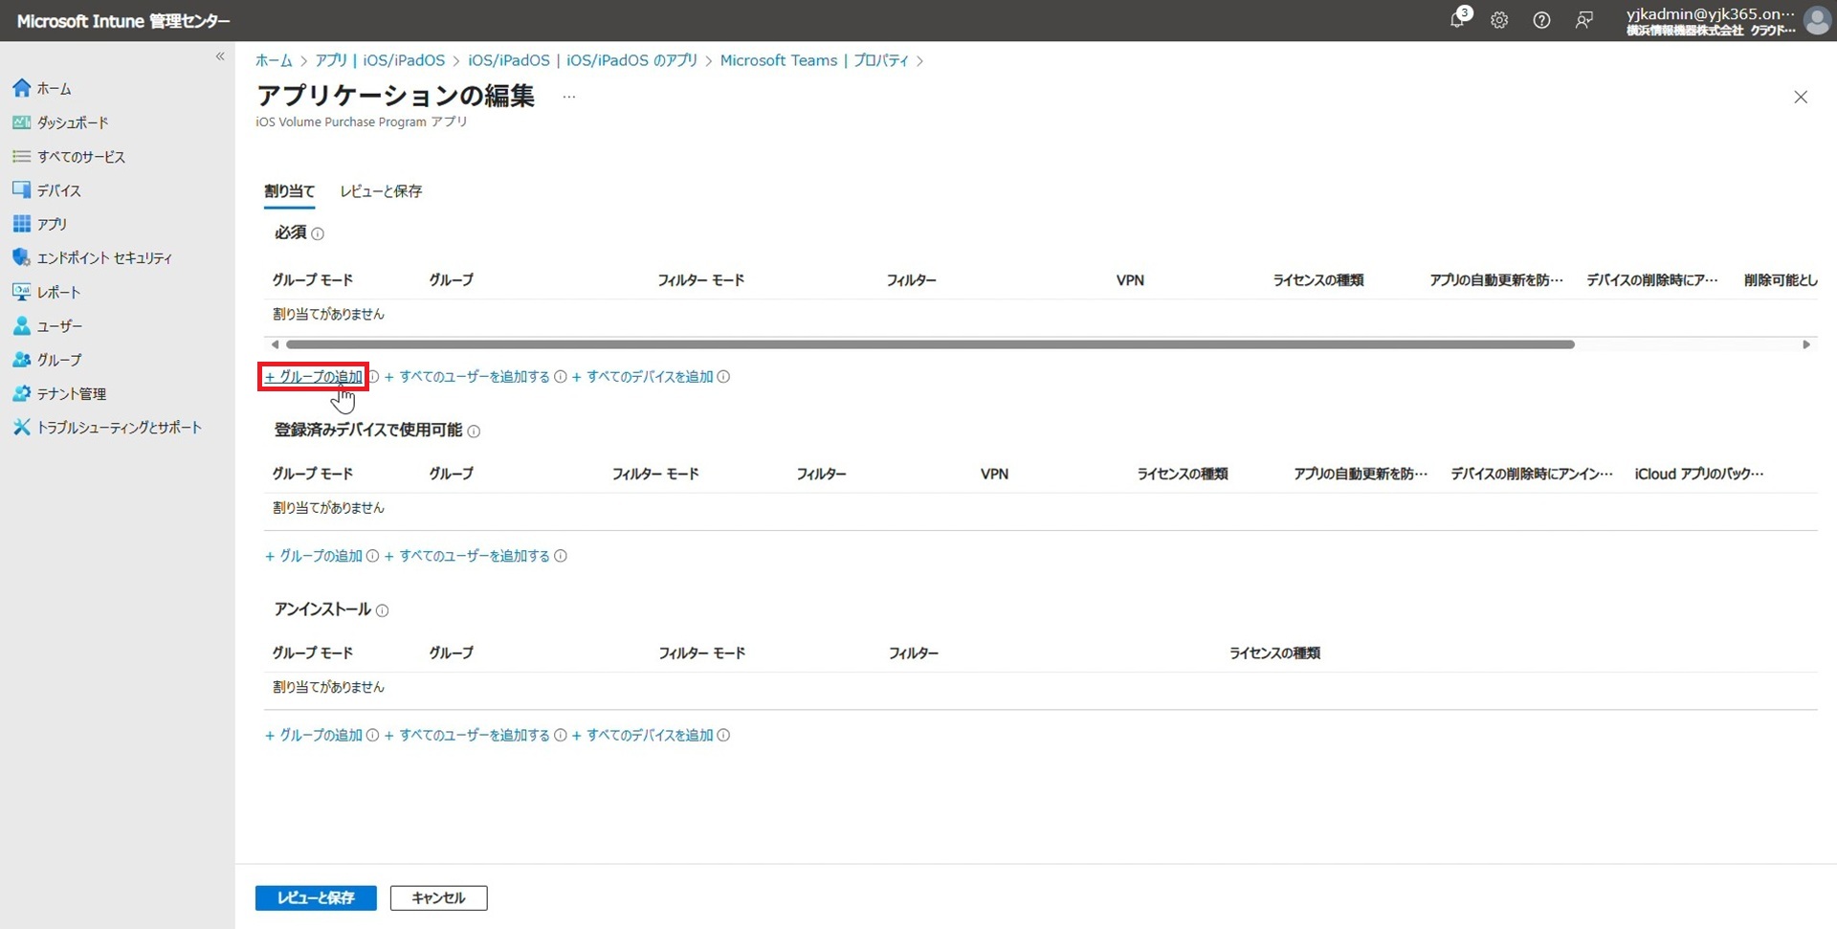Open the Apps grid icon in sidebar

pos(21,223)
